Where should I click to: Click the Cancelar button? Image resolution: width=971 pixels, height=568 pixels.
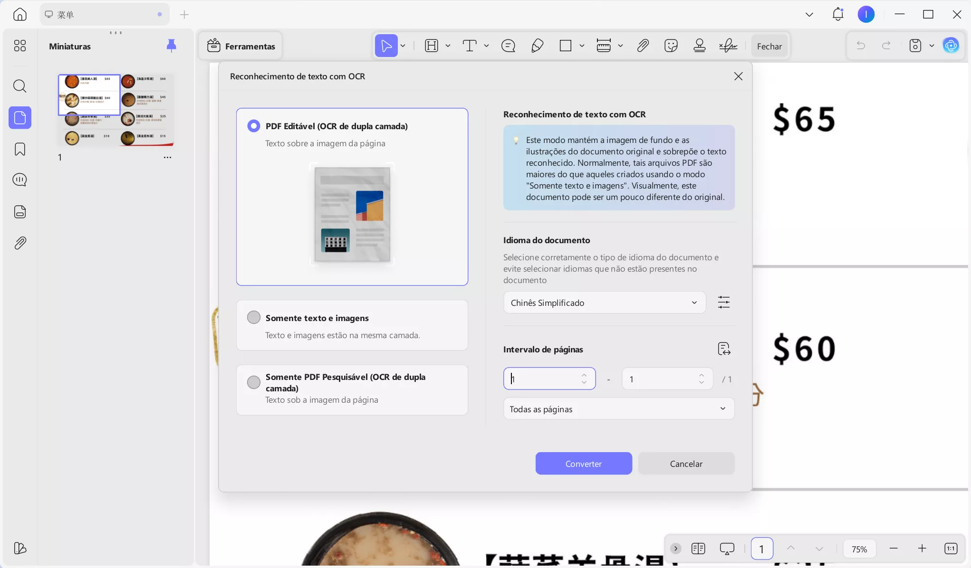coord(686,464)
